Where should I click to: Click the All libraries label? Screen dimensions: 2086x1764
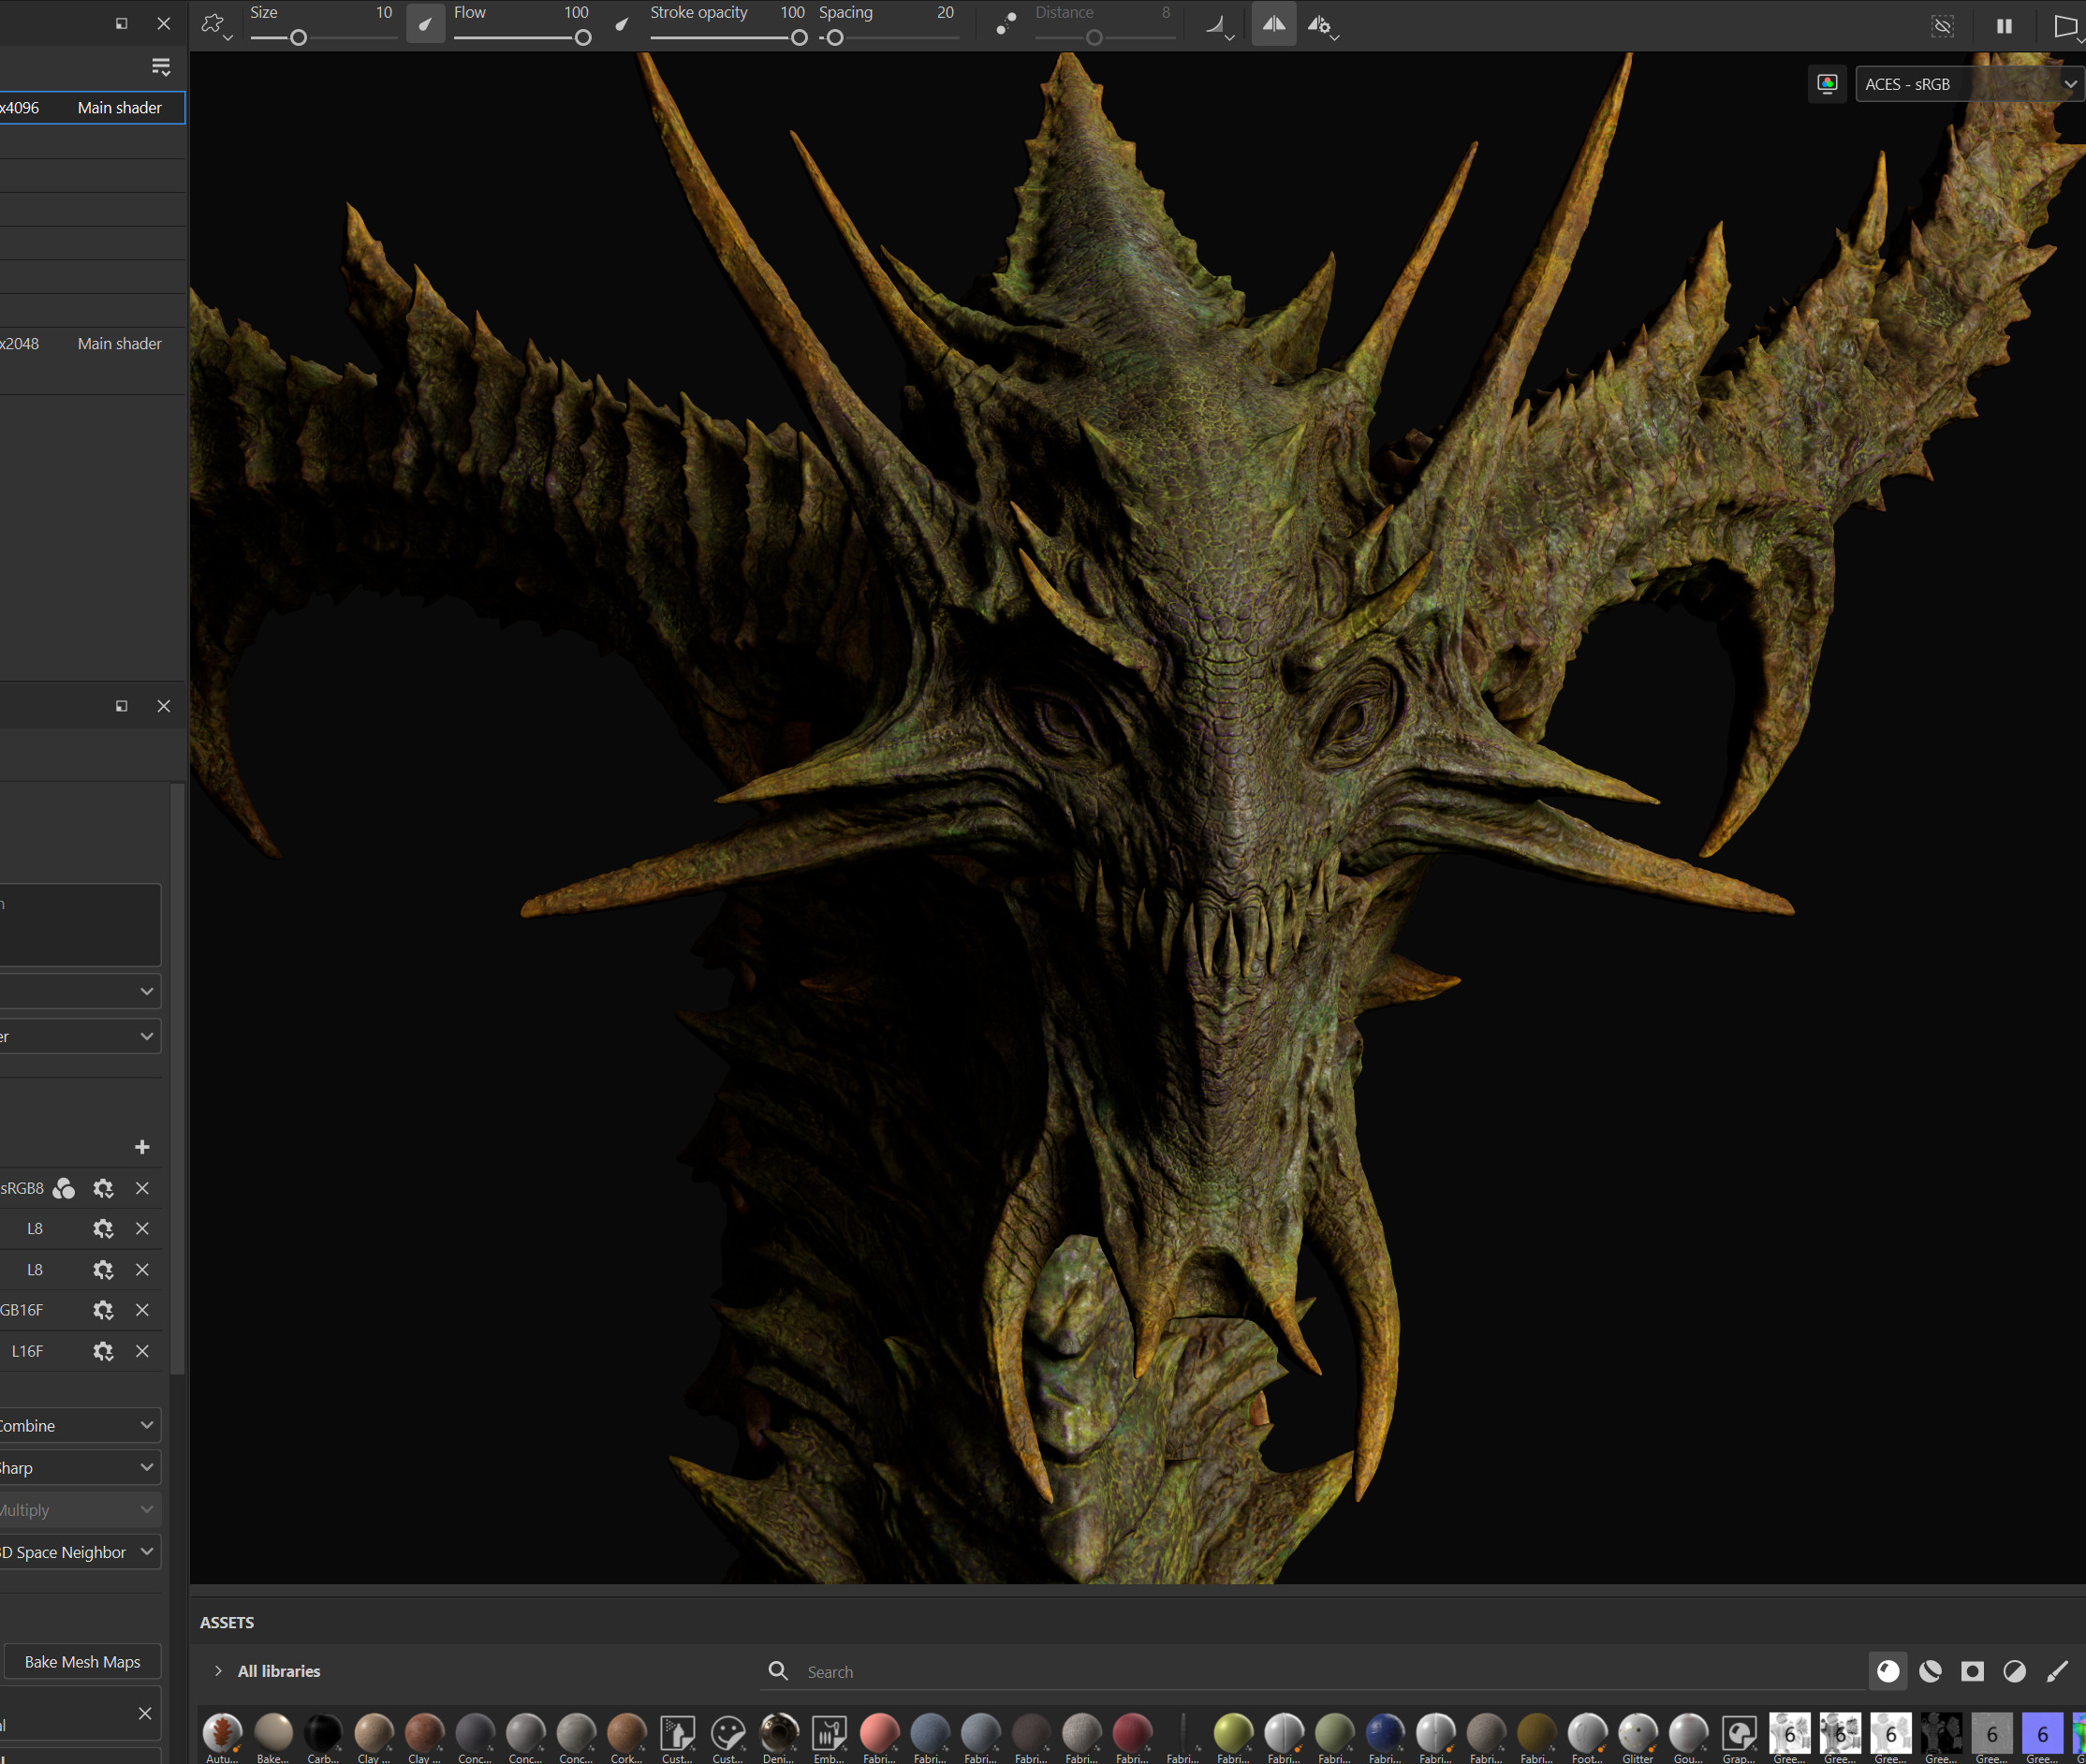point(279,1671)
